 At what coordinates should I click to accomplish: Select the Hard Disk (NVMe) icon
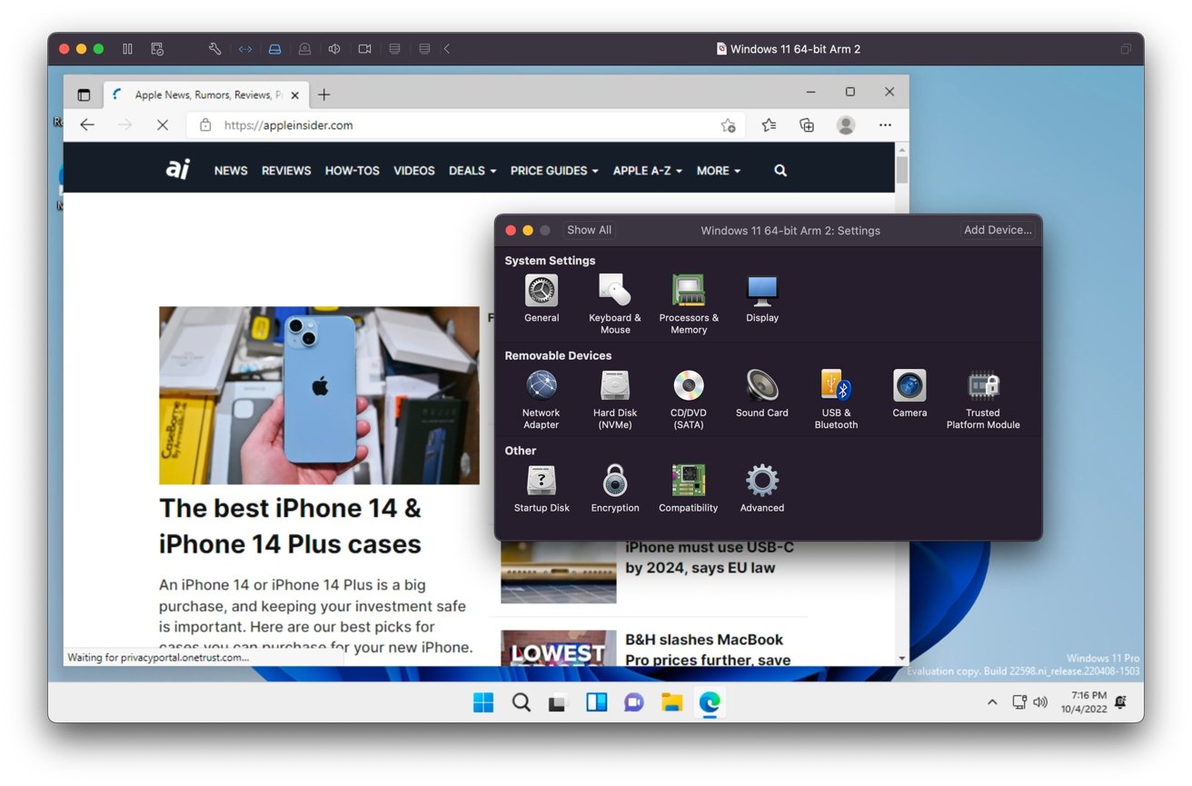pyautogui.click(x=615, y=386)
